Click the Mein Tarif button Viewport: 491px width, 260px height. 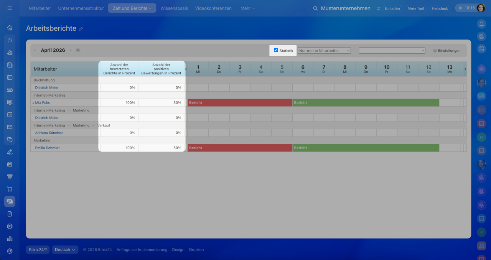[x=416, y=8]
